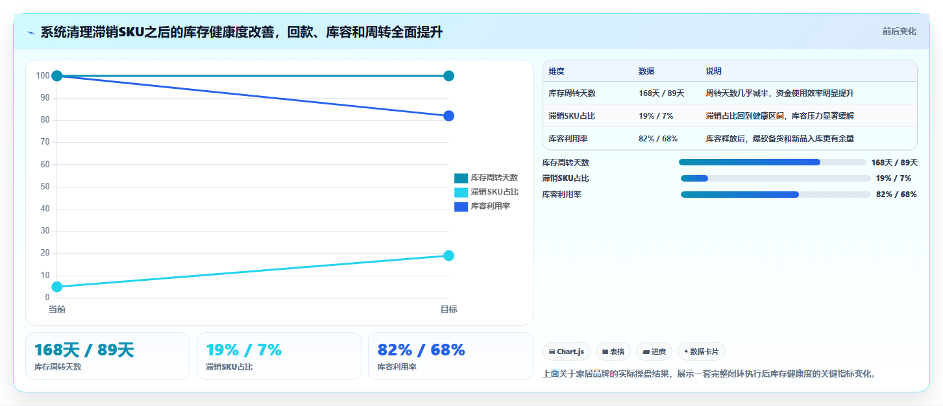
Task: Click the 表格 chip icon
Action: click(605, 352)
